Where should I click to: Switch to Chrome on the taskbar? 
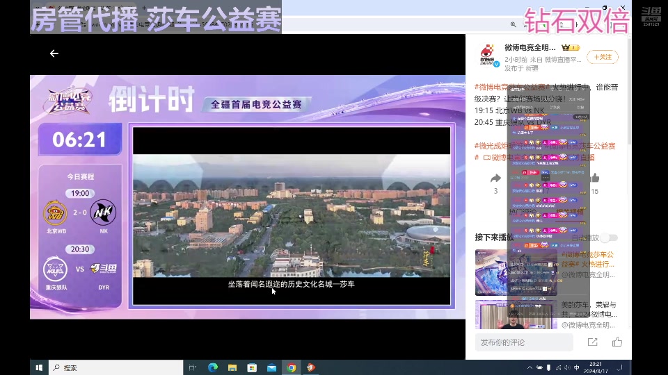[292, 368]
